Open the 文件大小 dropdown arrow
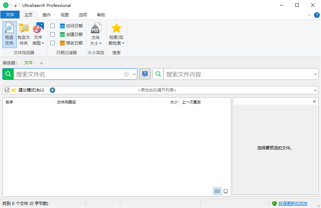The image size is (321, 208). point(100,43)
